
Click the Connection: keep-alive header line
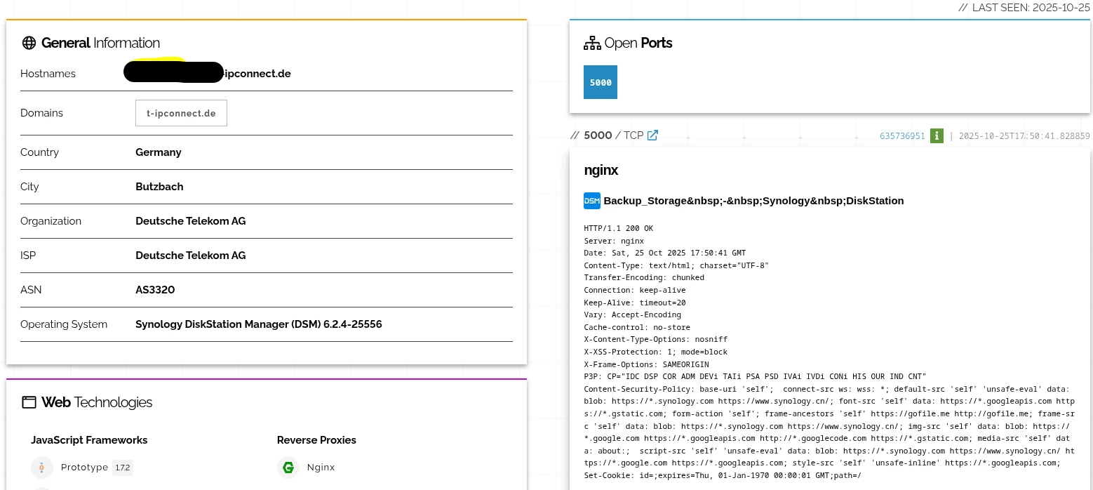(635, 290)
